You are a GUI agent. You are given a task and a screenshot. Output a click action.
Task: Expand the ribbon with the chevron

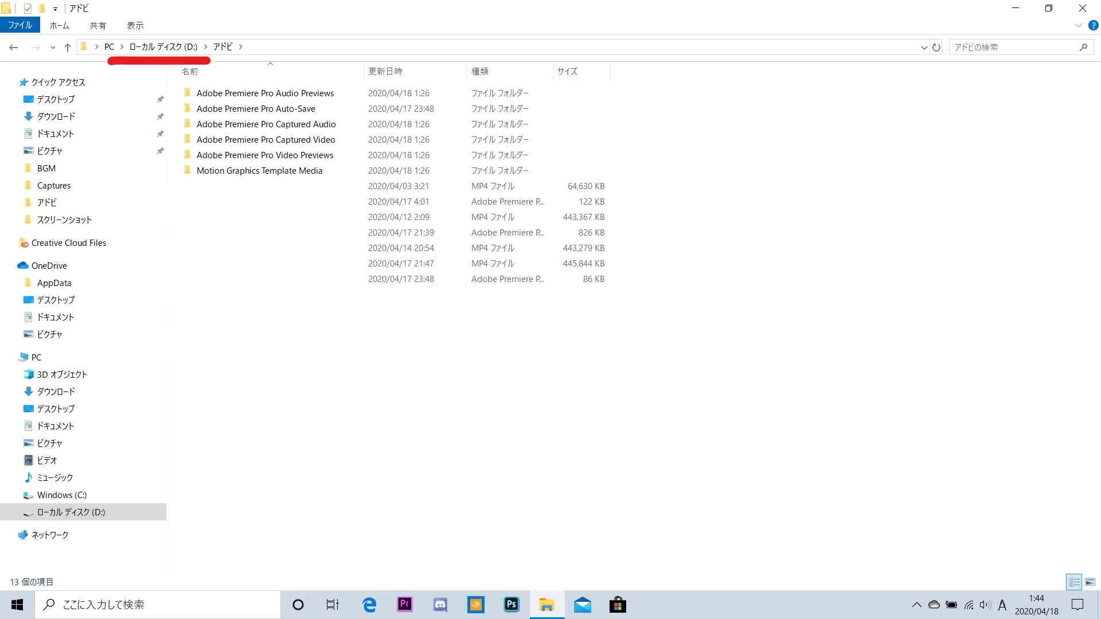click(x=1078, y=25)
